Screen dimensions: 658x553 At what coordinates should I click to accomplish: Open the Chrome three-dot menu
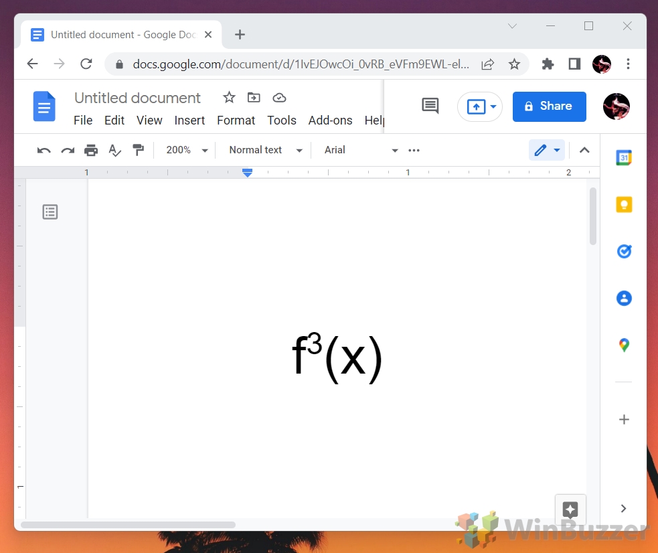628,64
